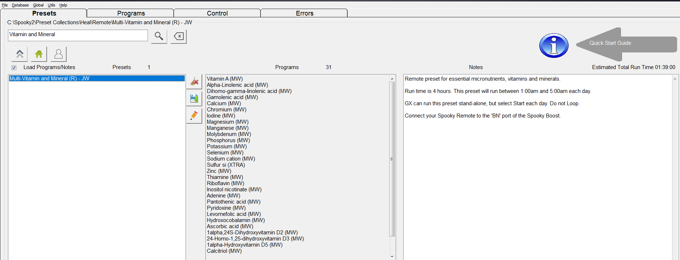Click inside the Vitamin and Mineral search box

[x=78, y=35]
